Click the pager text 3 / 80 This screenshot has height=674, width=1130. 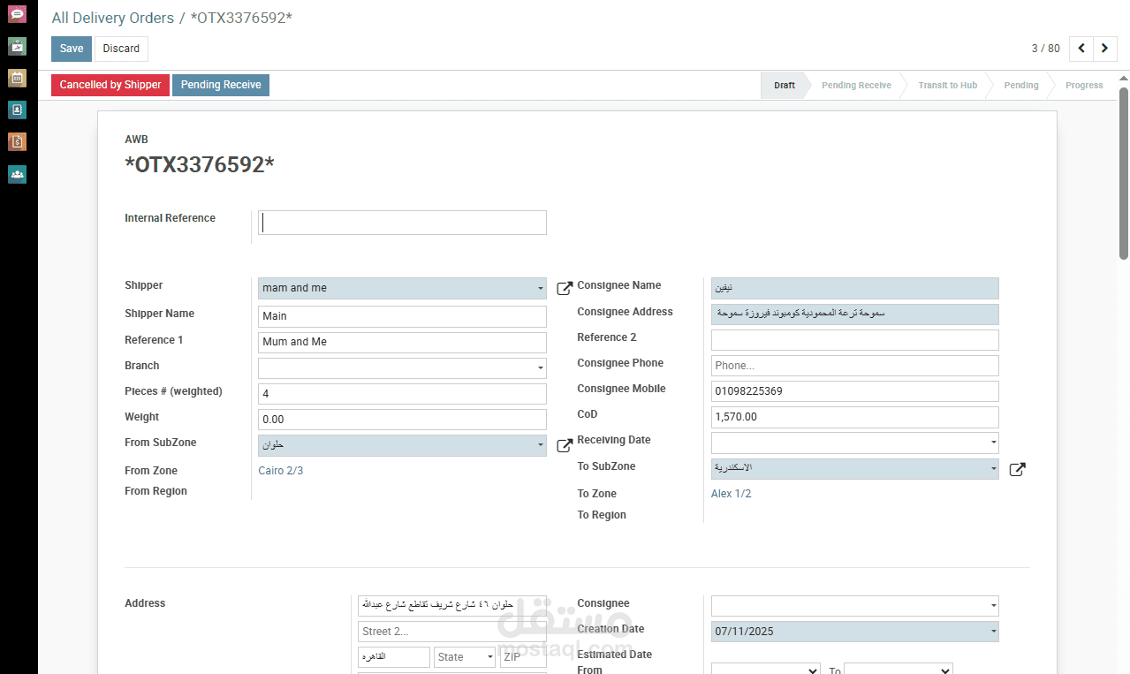click(1045, 49)
